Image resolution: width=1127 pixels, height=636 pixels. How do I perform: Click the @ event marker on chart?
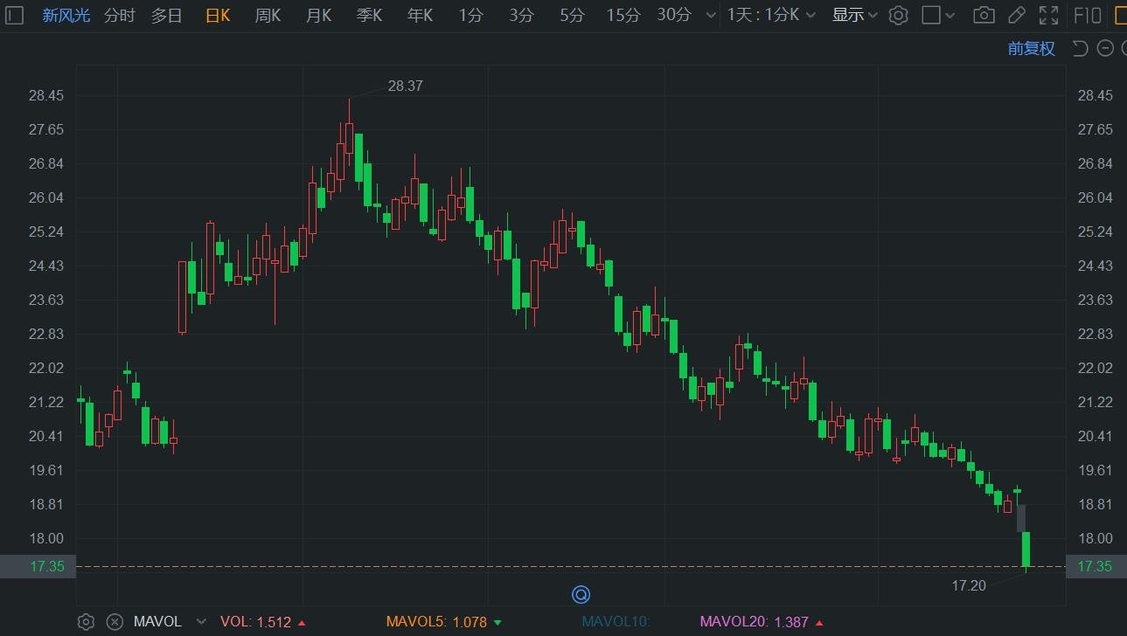pyautogui.click(x=581, y=595)
